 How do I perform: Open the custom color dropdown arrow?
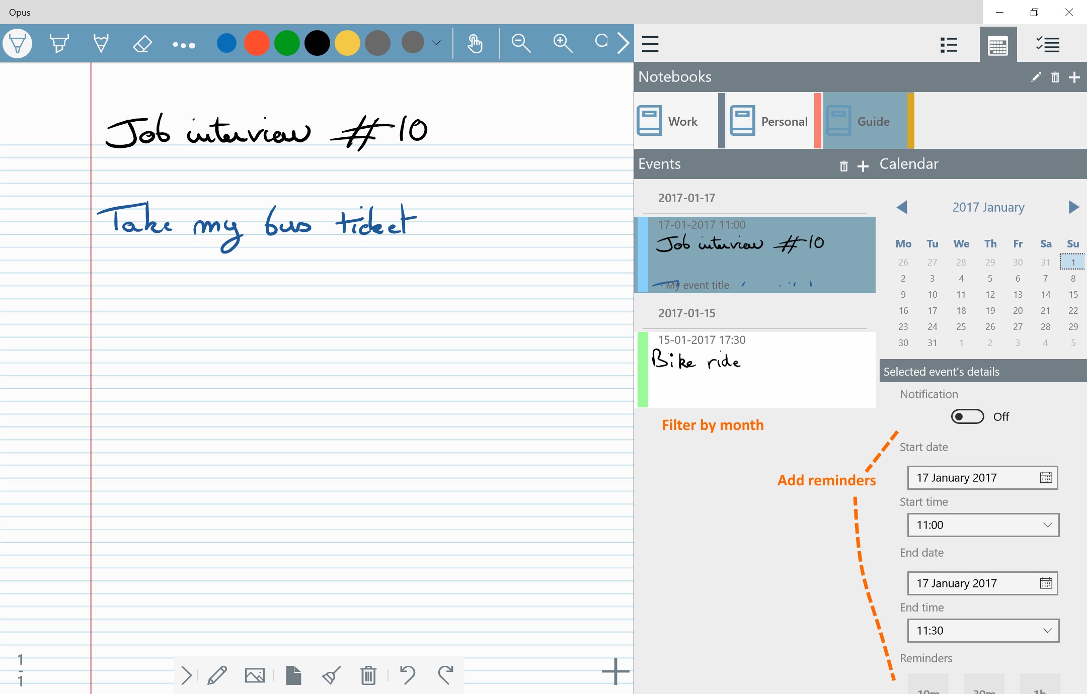(436, 43)
